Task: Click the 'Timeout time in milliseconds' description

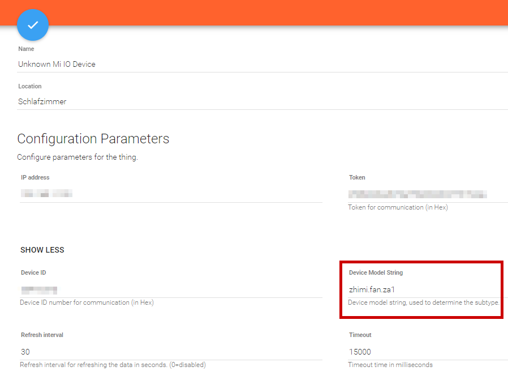Action: (x=390, y=365)
